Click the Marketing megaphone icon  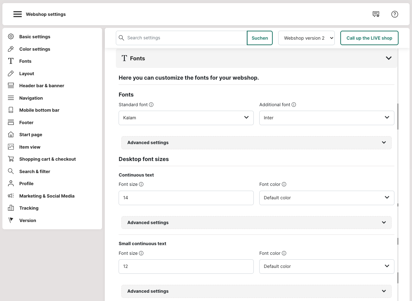point(11,196)
